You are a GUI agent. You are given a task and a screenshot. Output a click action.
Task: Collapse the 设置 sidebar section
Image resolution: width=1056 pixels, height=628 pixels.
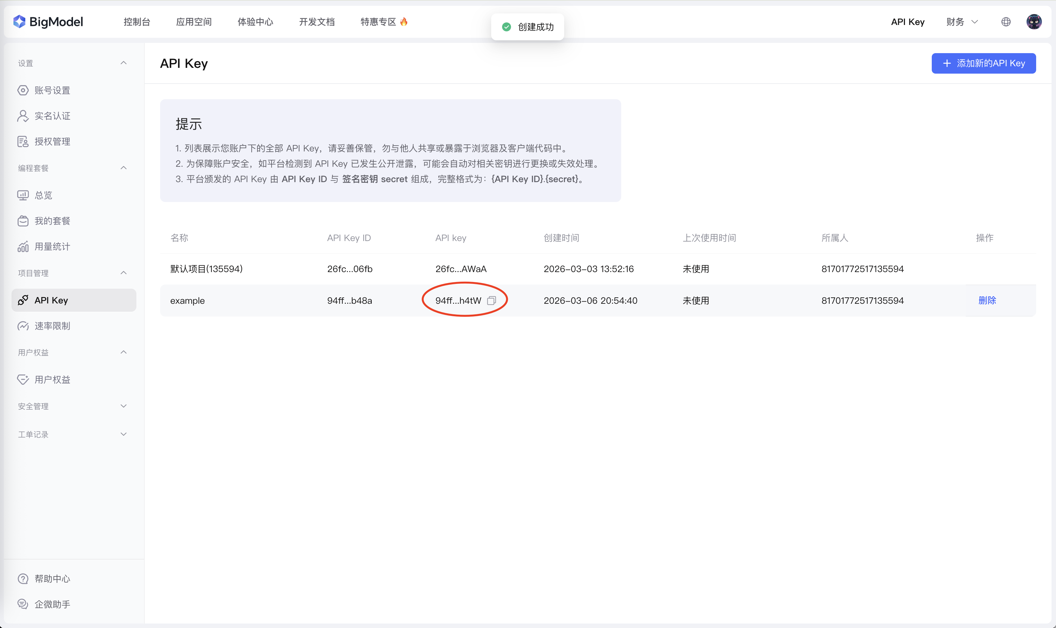123,63
